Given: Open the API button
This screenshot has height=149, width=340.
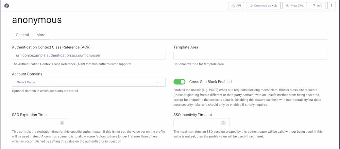Looking at the screenshot, I should coord(236,6).
